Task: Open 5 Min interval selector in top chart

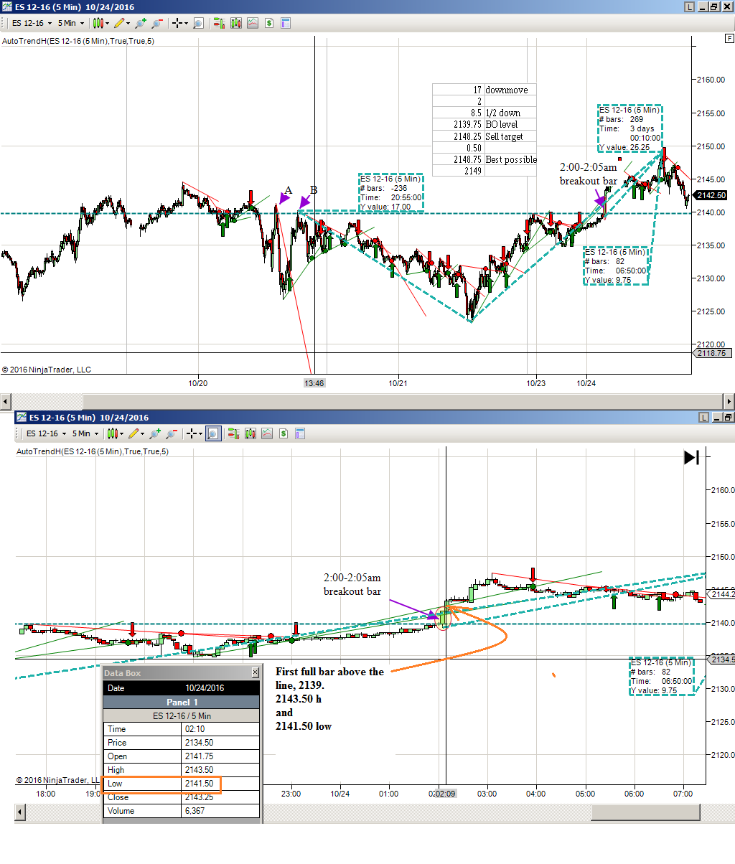Action: point(70,23)
